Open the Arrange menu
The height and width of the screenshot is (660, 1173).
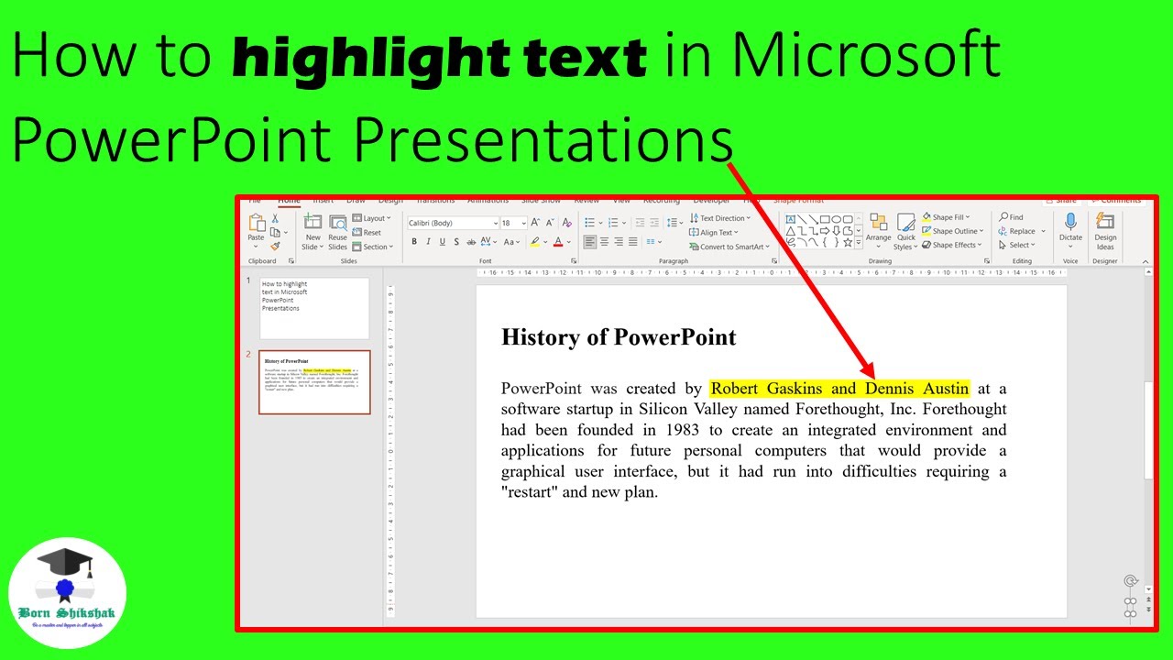click(x=878, y=229)
